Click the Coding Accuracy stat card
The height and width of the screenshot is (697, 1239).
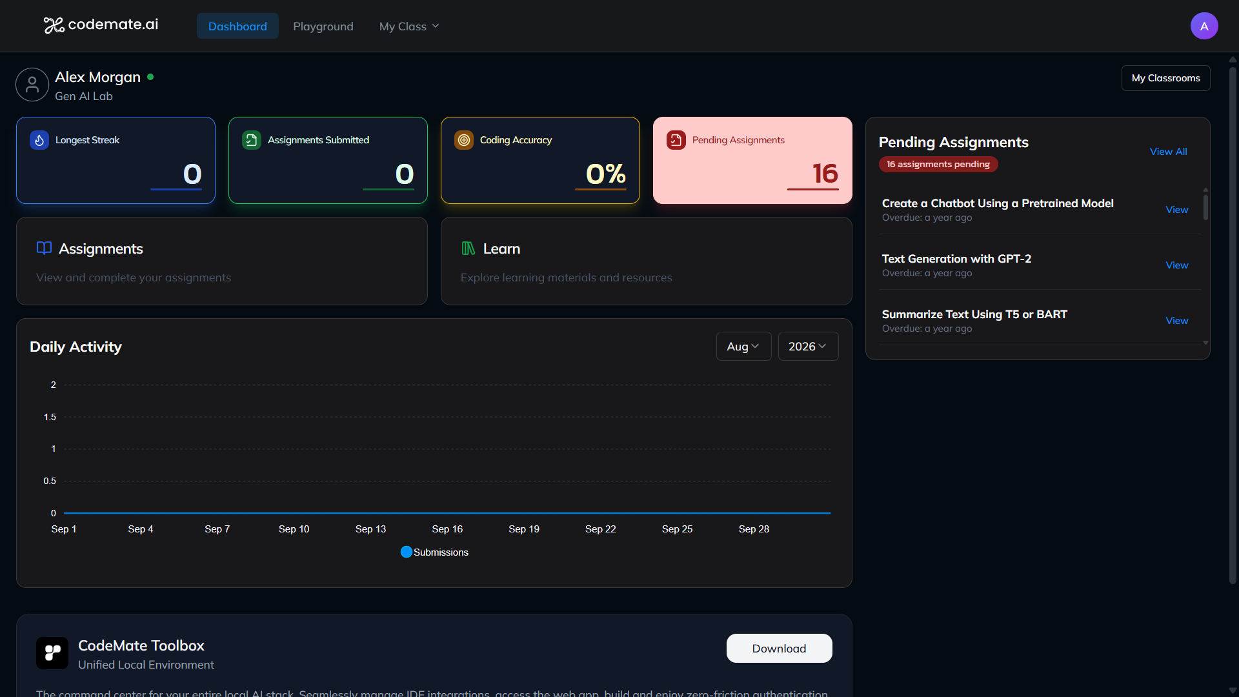540,161
